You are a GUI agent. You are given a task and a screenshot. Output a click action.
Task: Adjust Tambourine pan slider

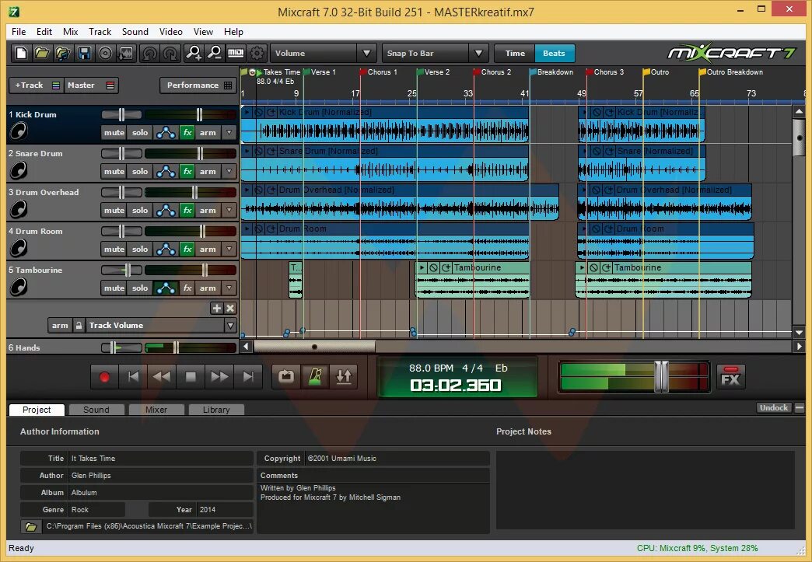click(x=128, y=271)
